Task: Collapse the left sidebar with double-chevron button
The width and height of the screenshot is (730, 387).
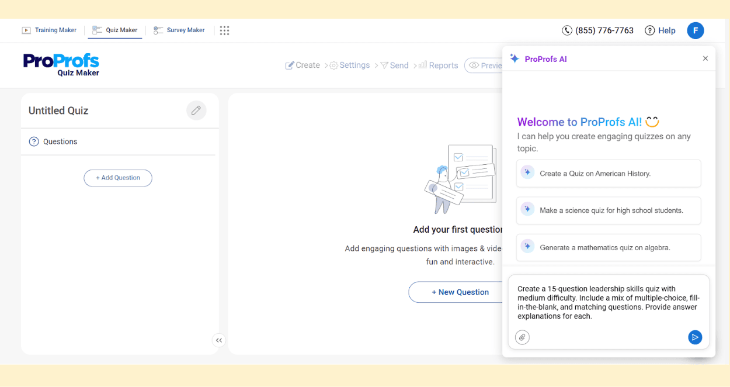Action: (x=218, y=340)
